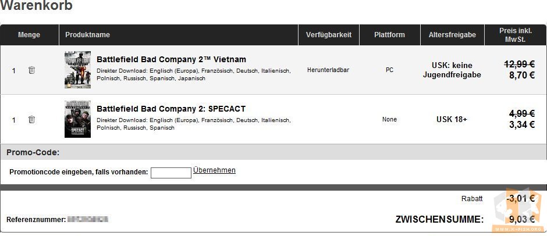The image size is (547, 236).
Task: Click the Produktname column header
Action: point(87,35)
